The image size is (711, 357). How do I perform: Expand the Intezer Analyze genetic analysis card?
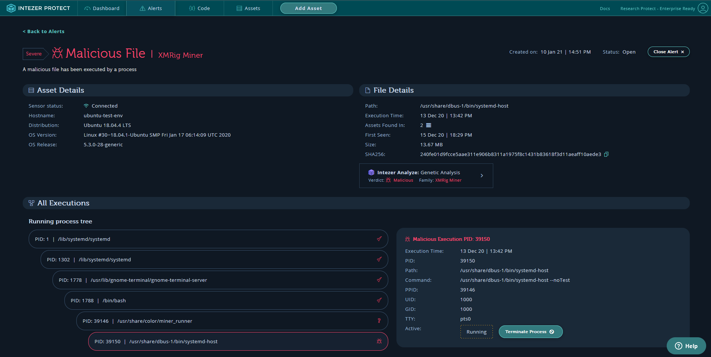coord(482,175)
